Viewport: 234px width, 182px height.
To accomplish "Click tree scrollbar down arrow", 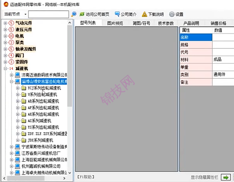I will tap(70, 173).
